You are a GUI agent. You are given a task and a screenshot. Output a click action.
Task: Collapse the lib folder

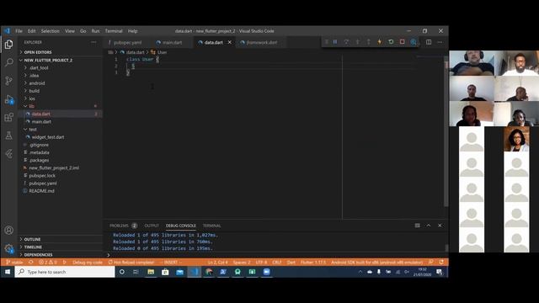(x=60, y=106)
